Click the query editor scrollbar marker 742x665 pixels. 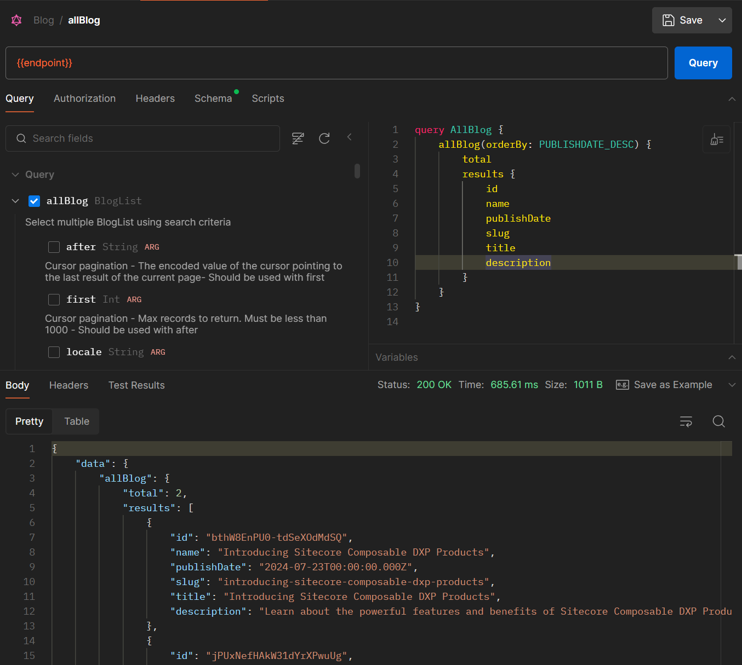[739, 262]
